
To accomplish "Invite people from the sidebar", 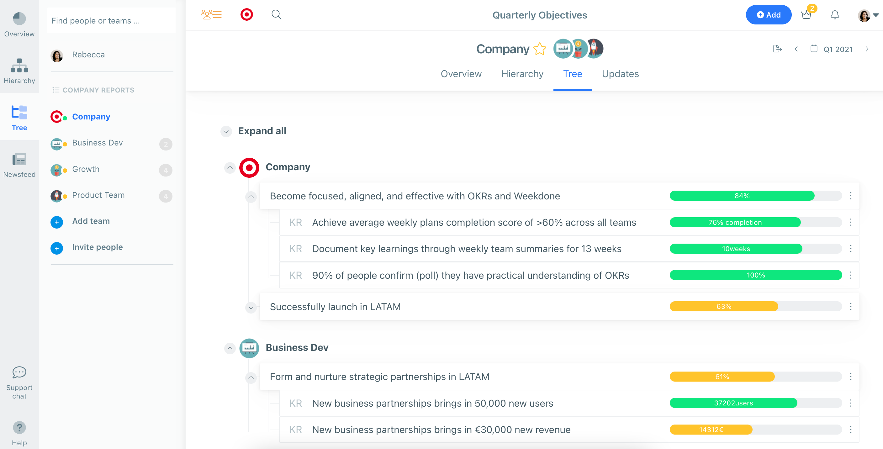I will pos(97,247).
